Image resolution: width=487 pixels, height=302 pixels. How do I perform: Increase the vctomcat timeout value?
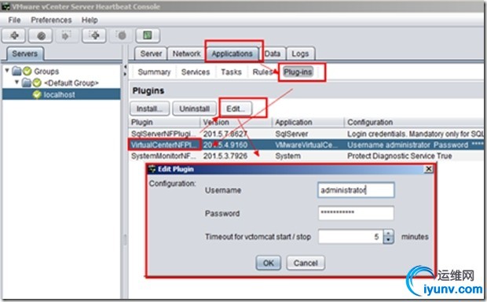pyautogui.click(x=389, y=234)
